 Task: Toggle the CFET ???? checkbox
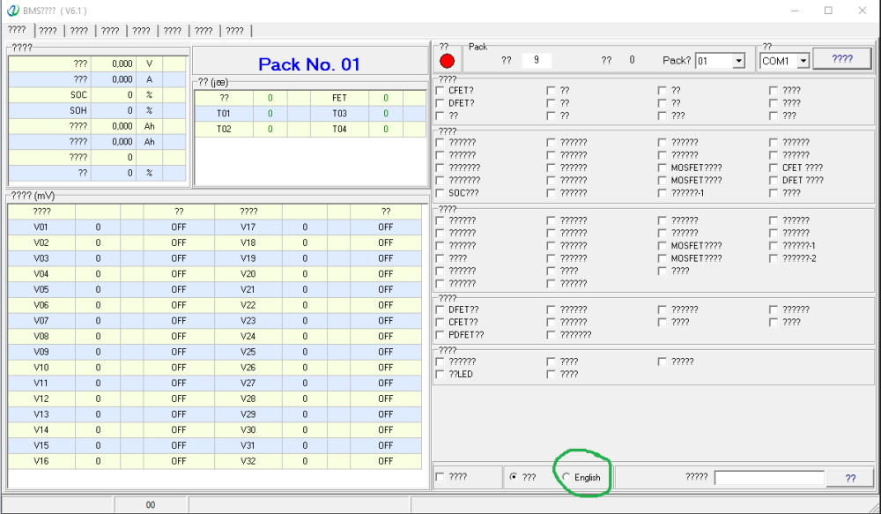[x=774, y=168]
